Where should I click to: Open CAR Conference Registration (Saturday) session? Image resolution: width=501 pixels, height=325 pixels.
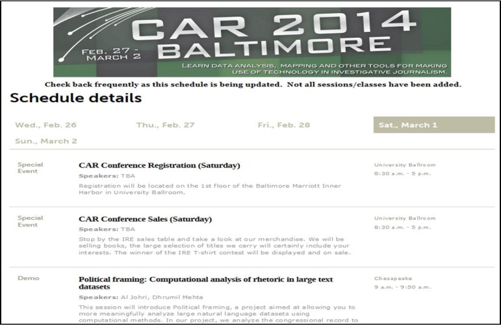(x=159, y=166)
